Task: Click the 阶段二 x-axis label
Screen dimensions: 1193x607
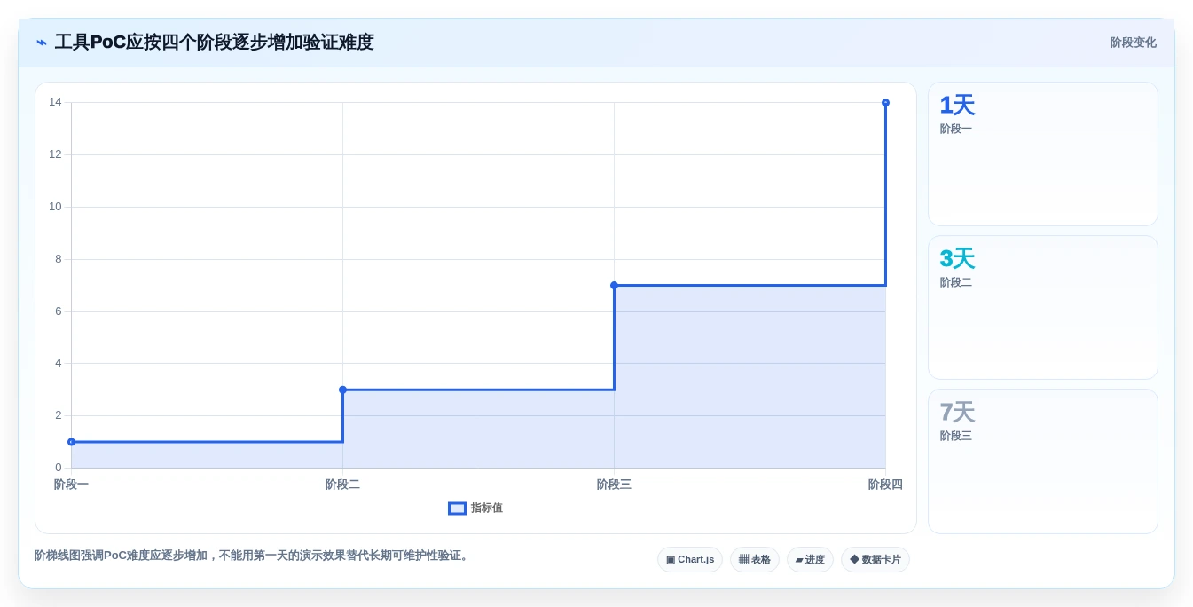Action: pyautogui.click(x=342, y=485)
